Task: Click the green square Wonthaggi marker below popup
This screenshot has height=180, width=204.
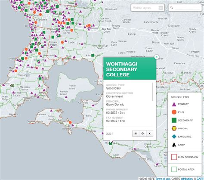Action: pyautogui.click(x=111, y=143)
